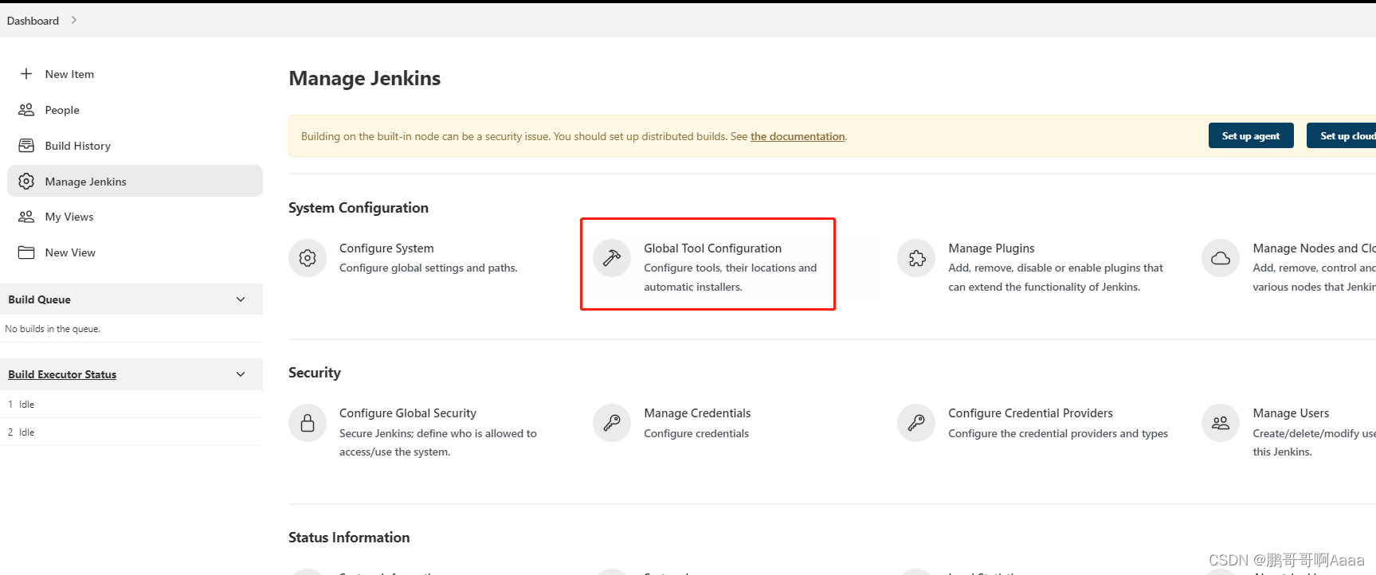1376x575 pixels.
Task: Click the Manage Credentials key icon
Action: [x=612, y=423]
